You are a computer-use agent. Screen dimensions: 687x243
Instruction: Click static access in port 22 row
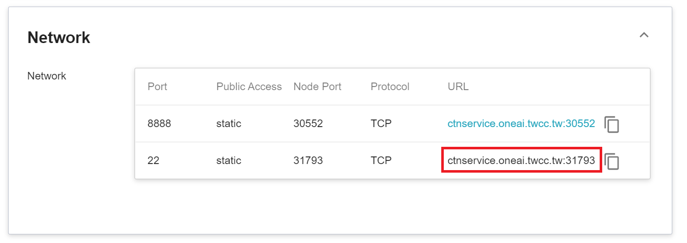click(x=228, y=160)
